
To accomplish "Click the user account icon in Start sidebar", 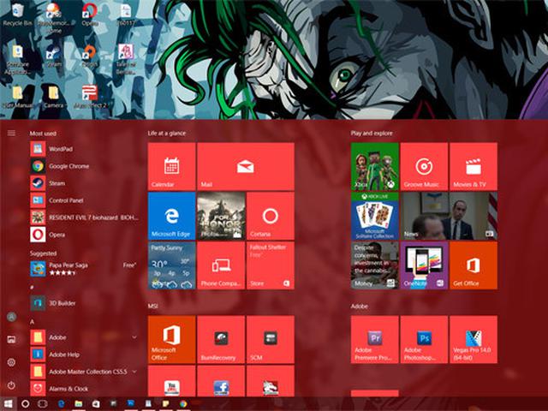I will pos(11,317).
